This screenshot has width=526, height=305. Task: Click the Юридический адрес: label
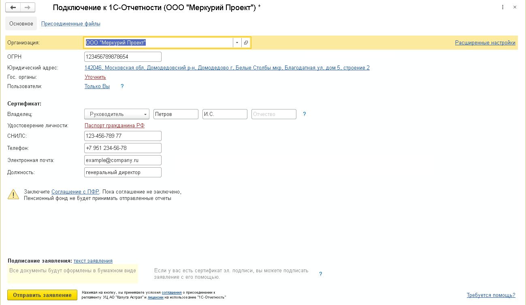point(33,68)
